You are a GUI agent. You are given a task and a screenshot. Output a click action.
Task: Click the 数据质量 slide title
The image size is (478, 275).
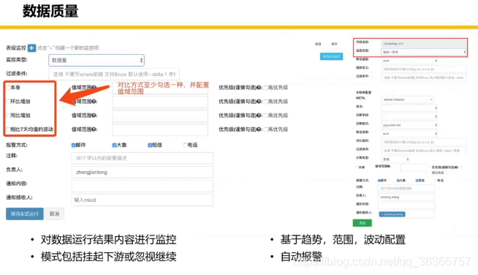50,11
